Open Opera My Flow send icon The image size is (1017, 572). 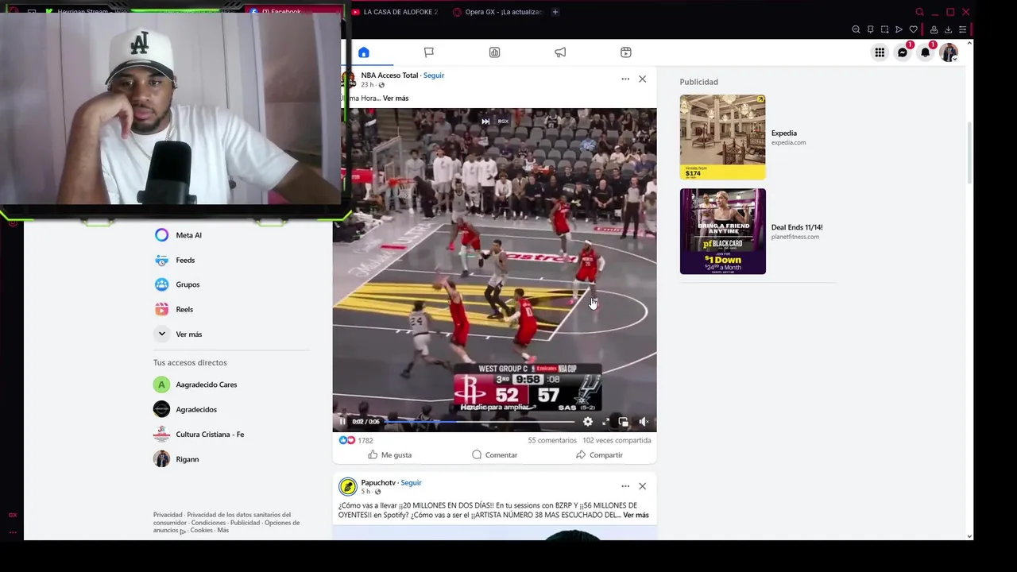(x=899, y=29)
